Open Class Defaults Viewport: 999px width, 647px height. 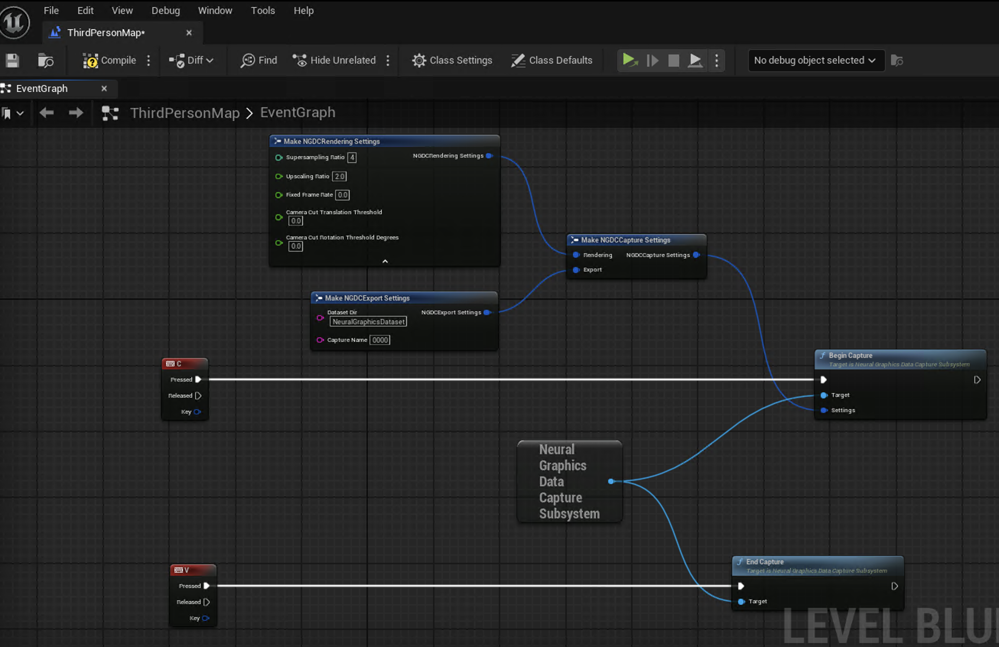(x=552, y=60)
